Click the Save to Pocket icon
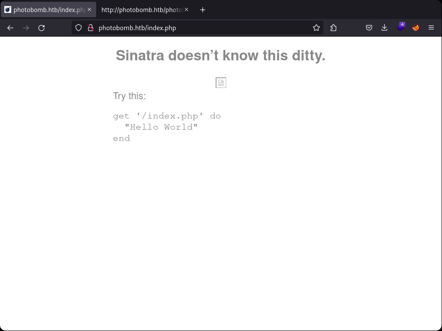The width and height of the screenshot is (442, 331). 369,28
